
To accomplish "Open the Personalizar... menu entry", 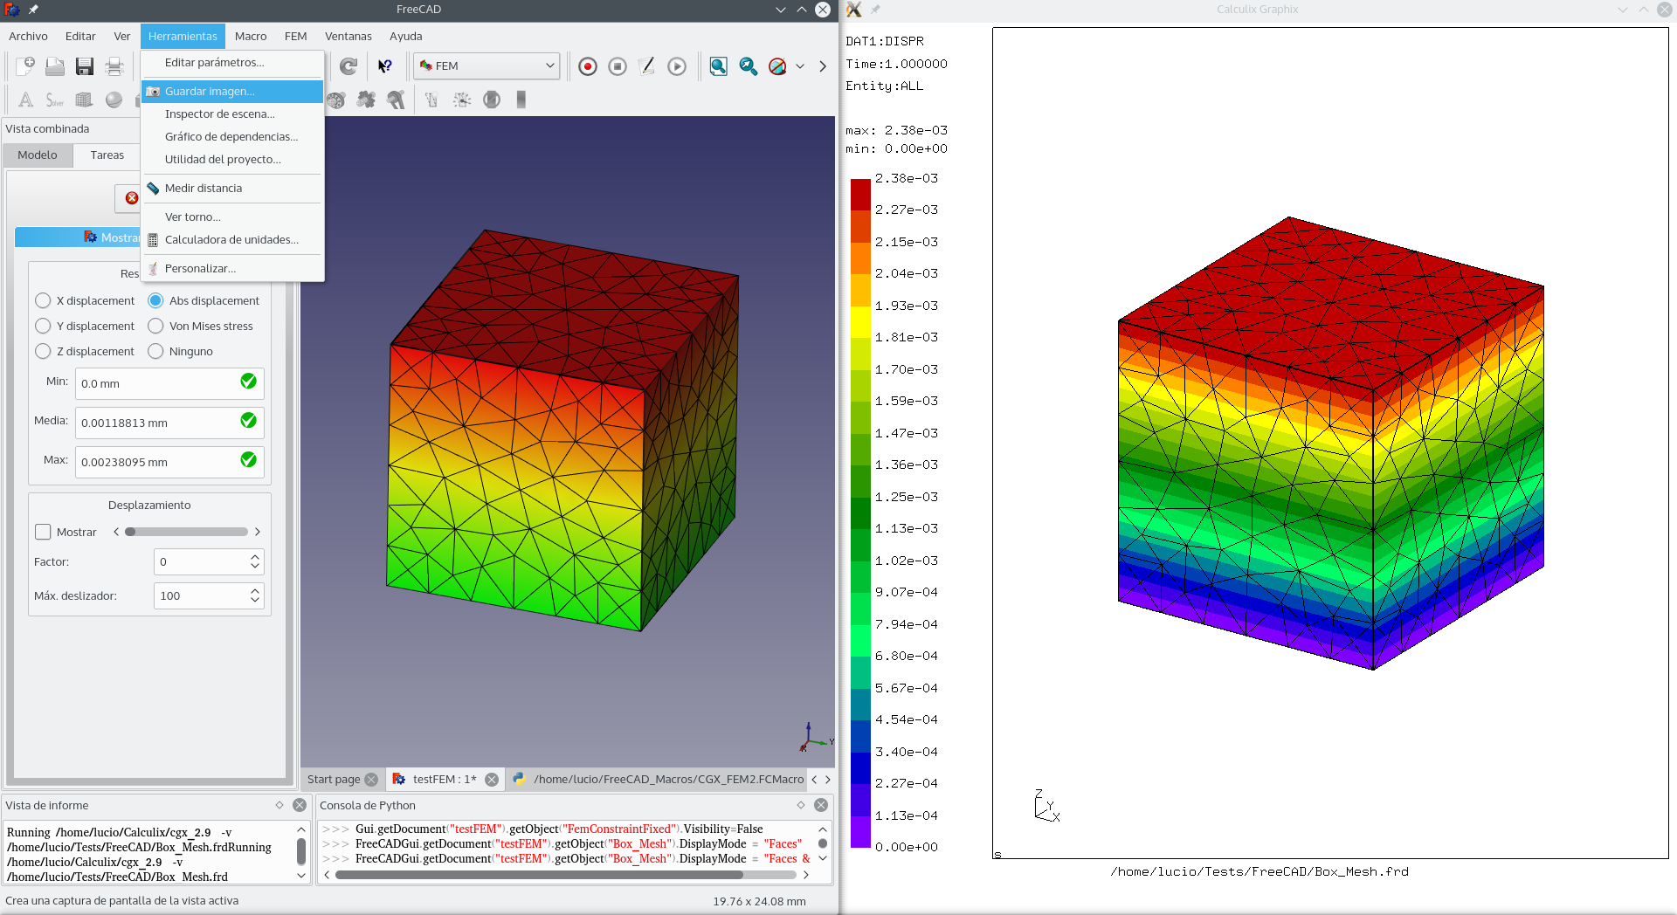I will click(x=232, y=268).
